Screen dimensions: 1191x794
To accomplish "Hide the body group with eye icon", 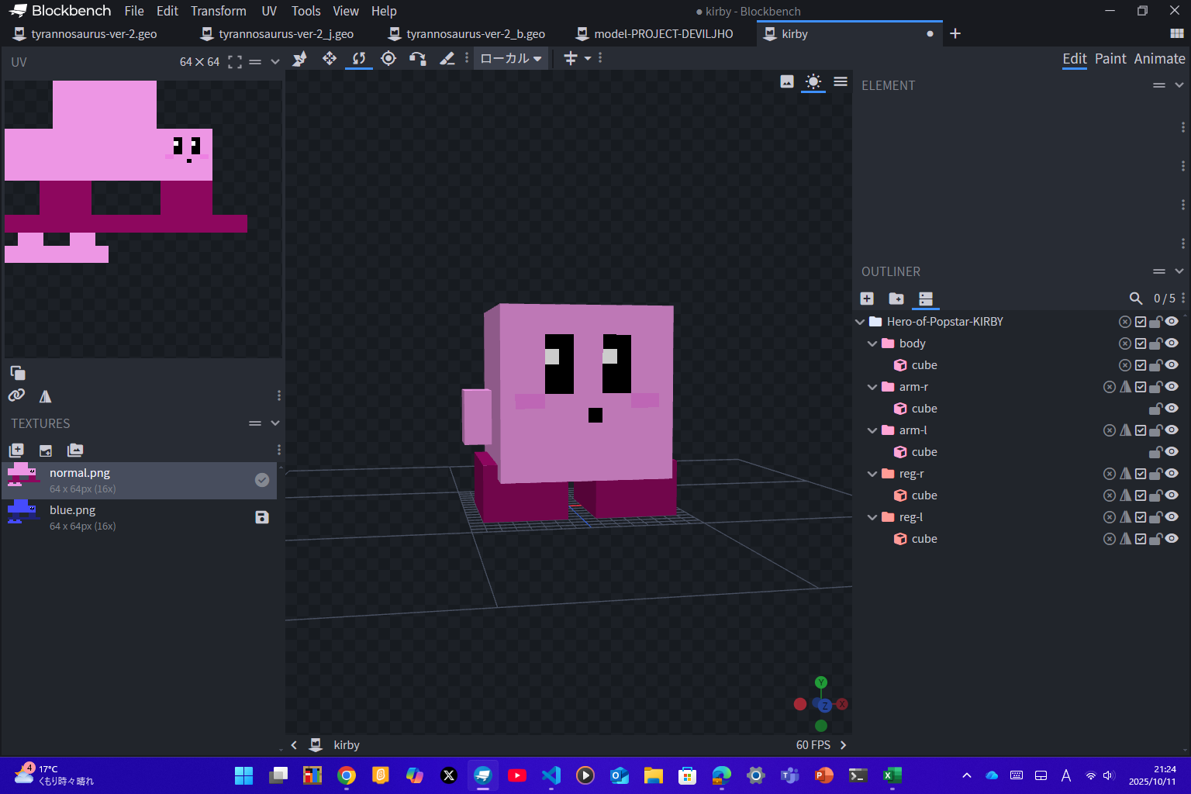I will (1172, 343).
